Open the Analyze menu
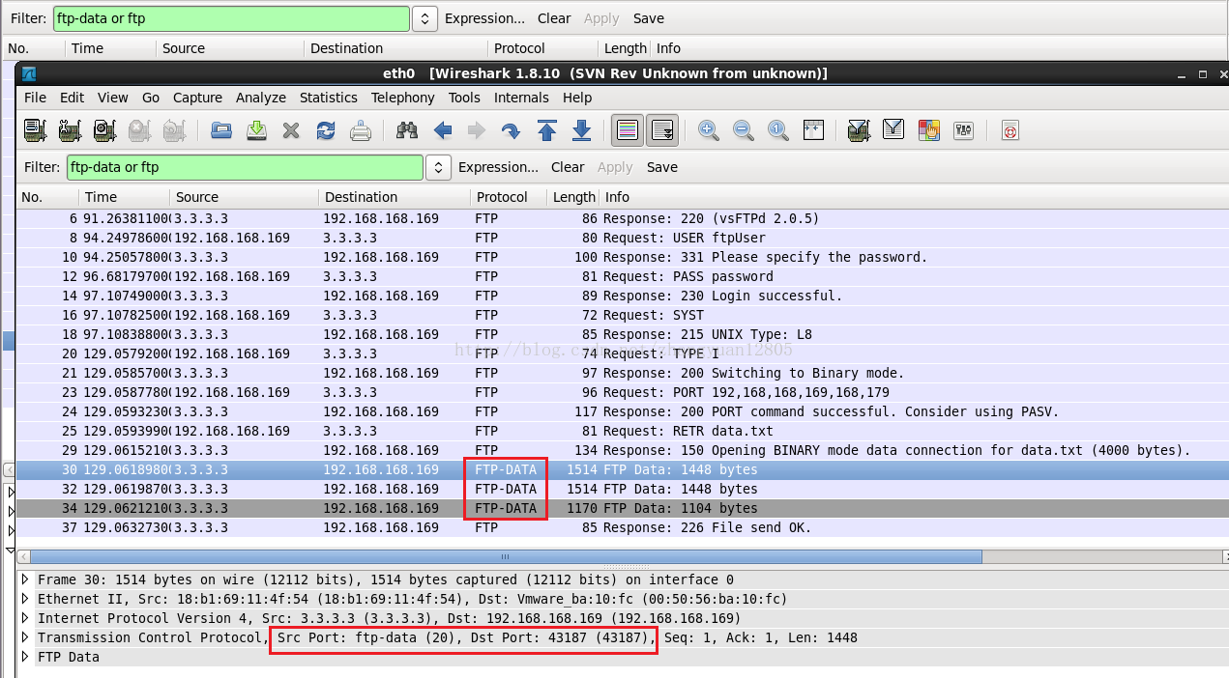1229x678 pixels. [x=261, y=98]
